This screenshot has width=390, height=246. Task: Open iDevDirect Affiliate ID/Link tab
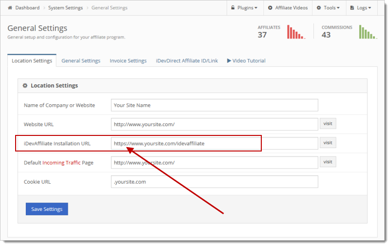click(187, 60)
